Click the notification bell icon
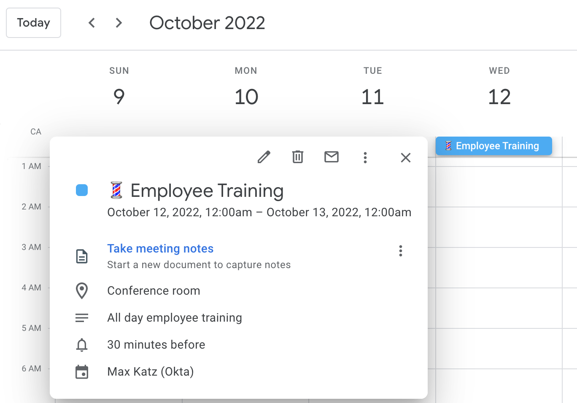The height and width of the screenshot is (403, 577). pyautogui.click(x=82, y=345)
